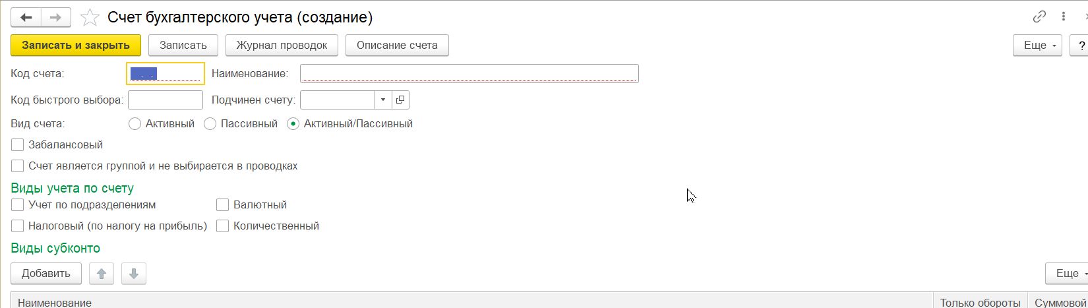Click the back navigation arrow
Image resolution: width=1088 pixels, height=308 pixels.
26,18
